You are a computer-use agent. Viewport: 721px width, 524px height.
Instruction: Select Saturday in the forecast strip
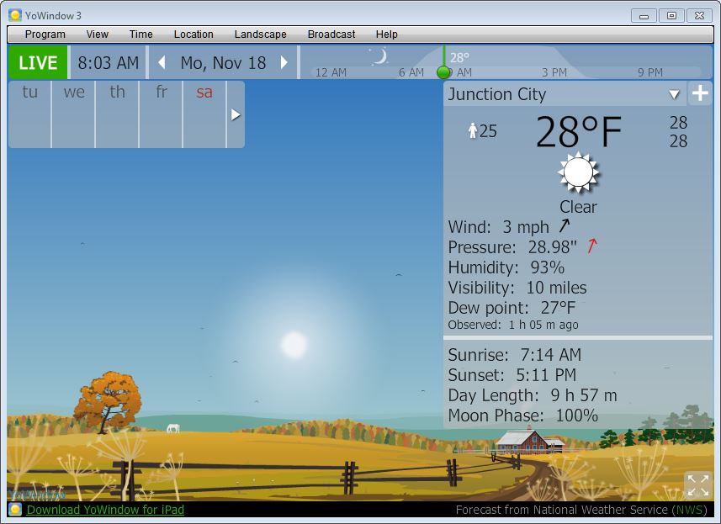point(204,93)
